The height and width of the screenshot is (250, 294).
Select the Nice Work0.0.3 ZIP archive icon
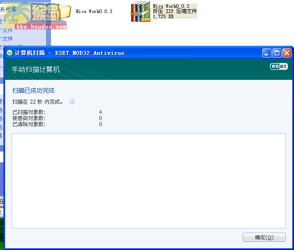(x=141, y=12)
